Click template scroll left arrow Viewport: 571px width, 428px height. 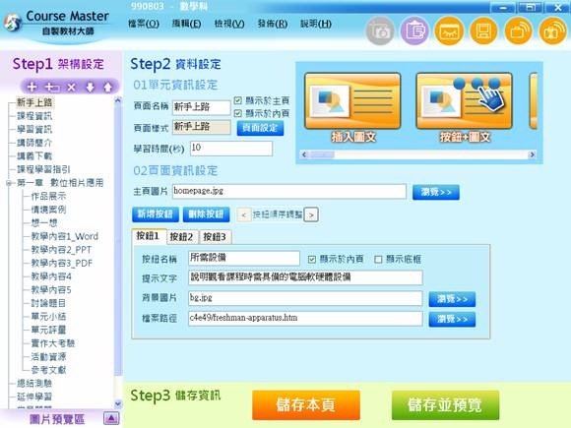[x=304, y=154]
